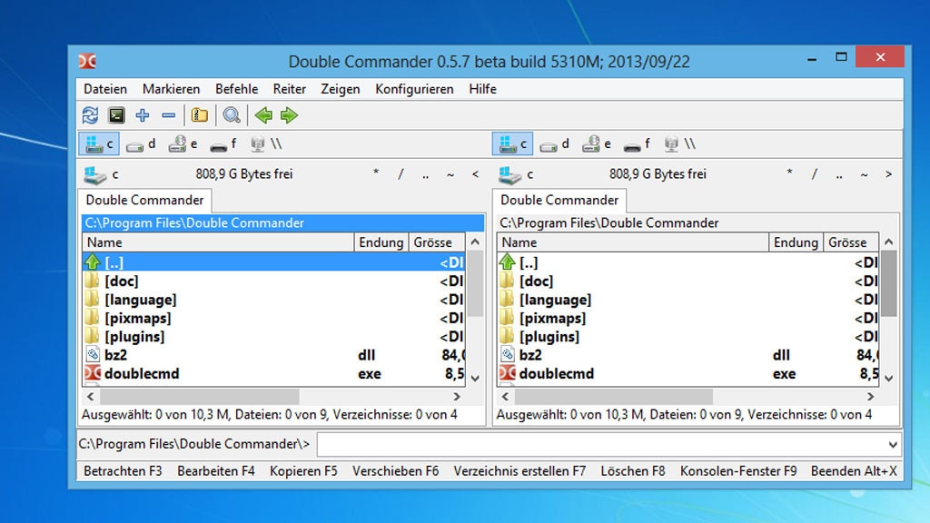
Task: Switch to the left Double Commander tab
Action: [144, 201]
